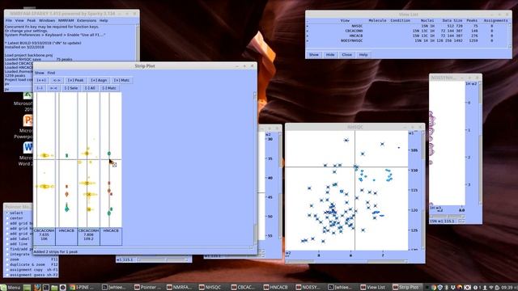
Task: Select the HNCACB row in View List
Action: [x=407, y=36]
